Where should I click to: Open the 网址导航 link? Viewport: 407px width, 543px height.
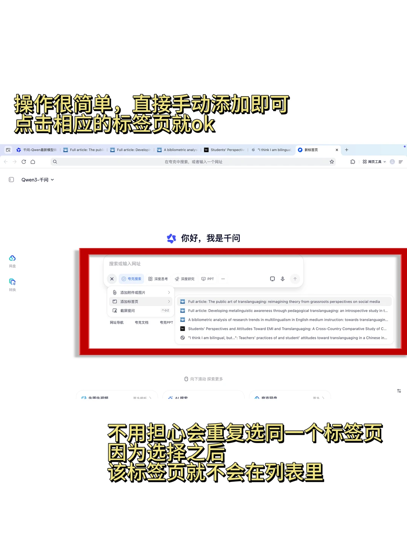pos(117,323)
